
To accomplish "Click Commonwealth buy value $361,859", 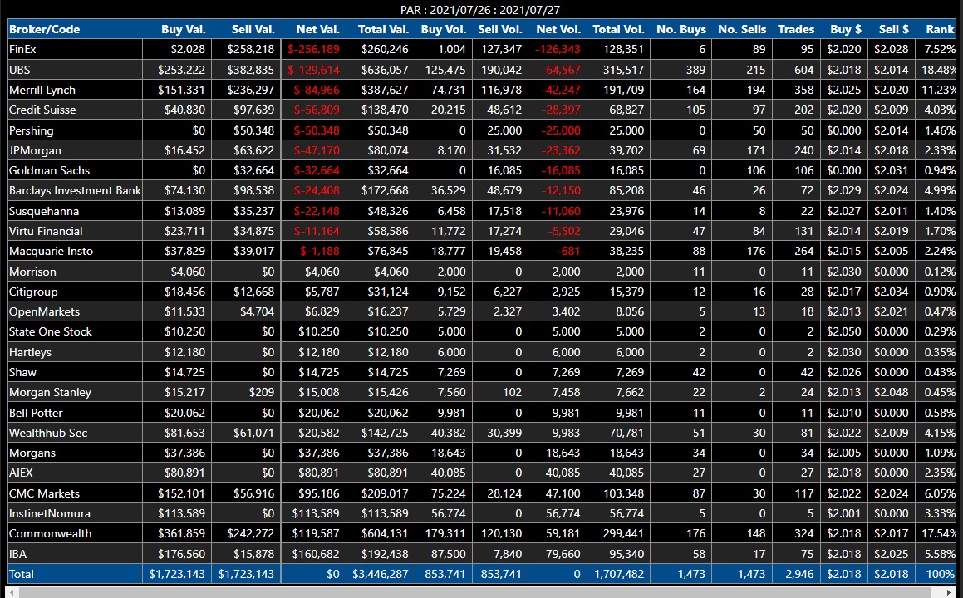I will point(181,533).
